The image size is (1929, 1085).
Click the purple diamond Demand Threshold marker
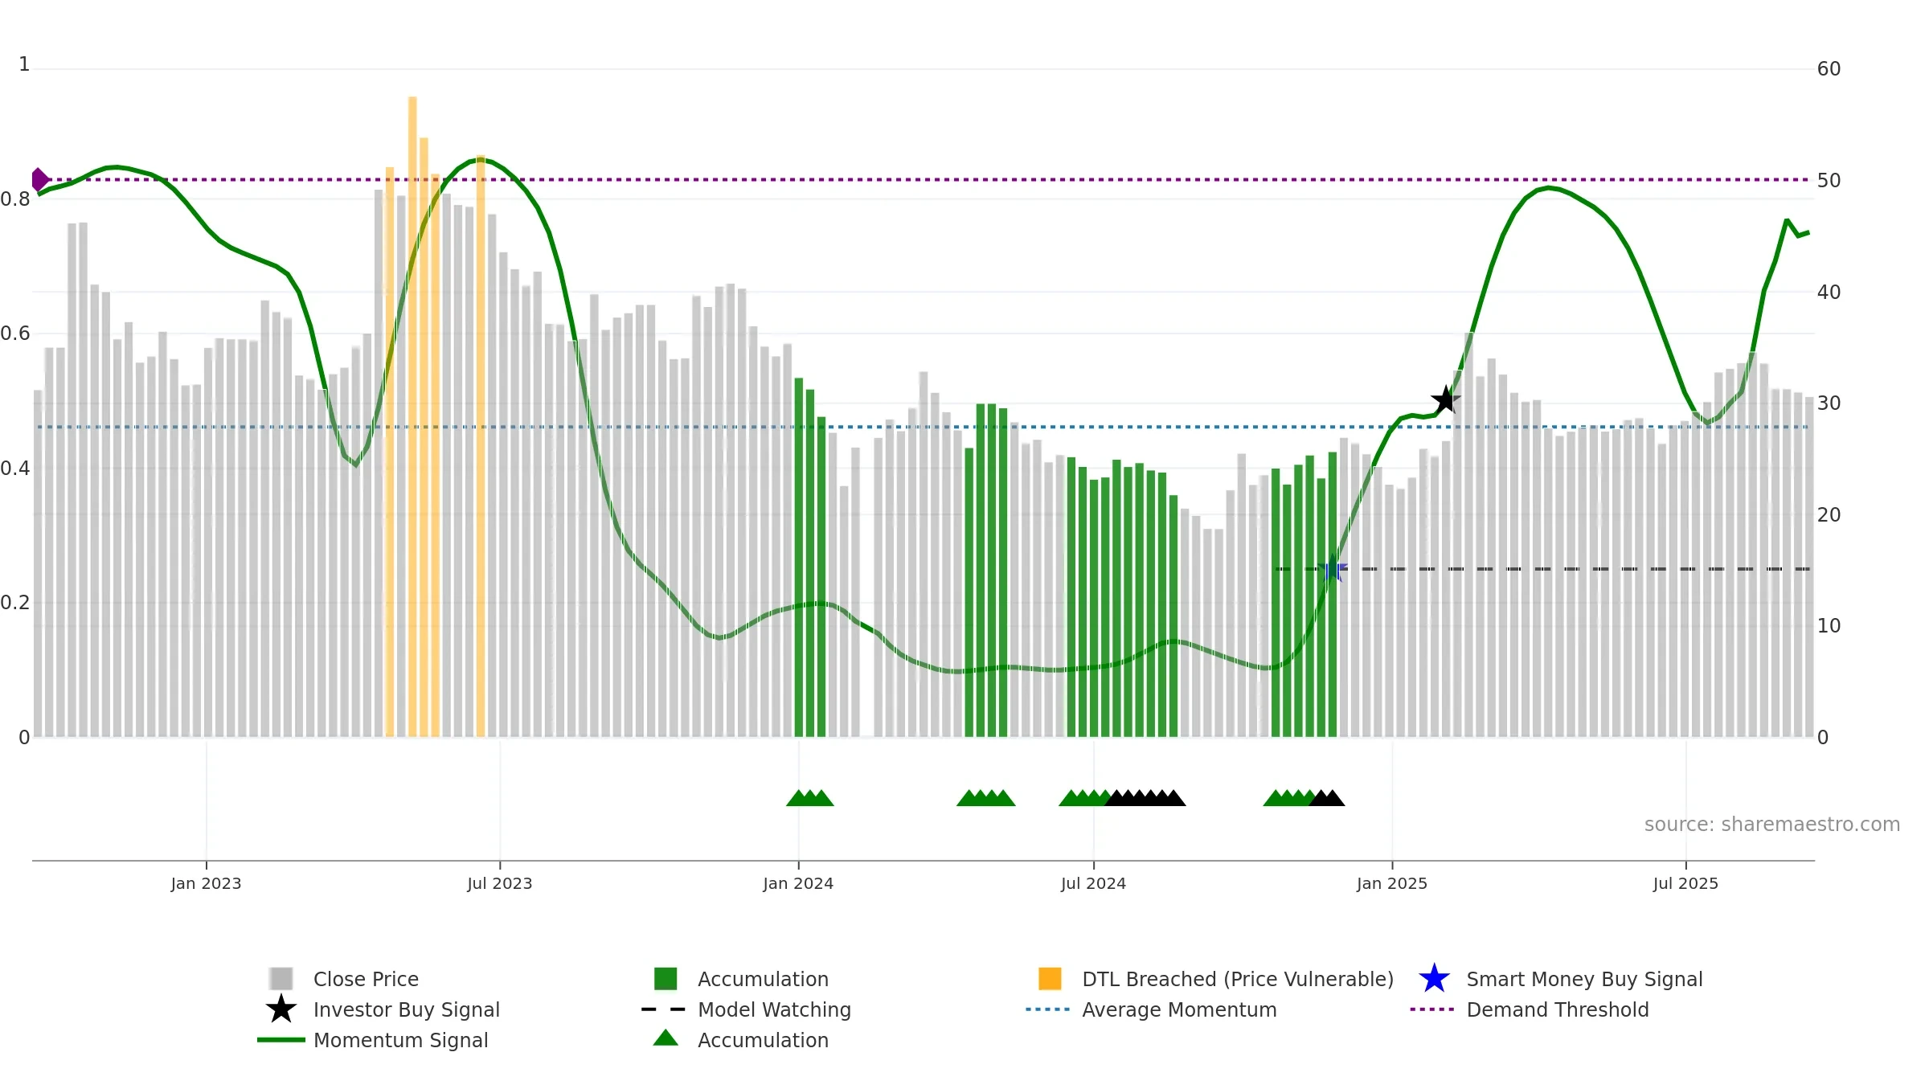pos(39,179)
